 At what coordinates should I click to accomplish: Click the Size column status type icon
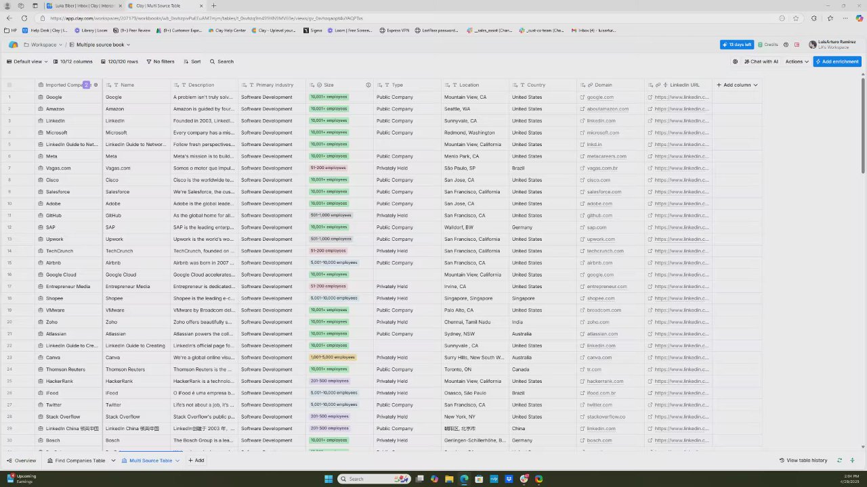(319, 85)
